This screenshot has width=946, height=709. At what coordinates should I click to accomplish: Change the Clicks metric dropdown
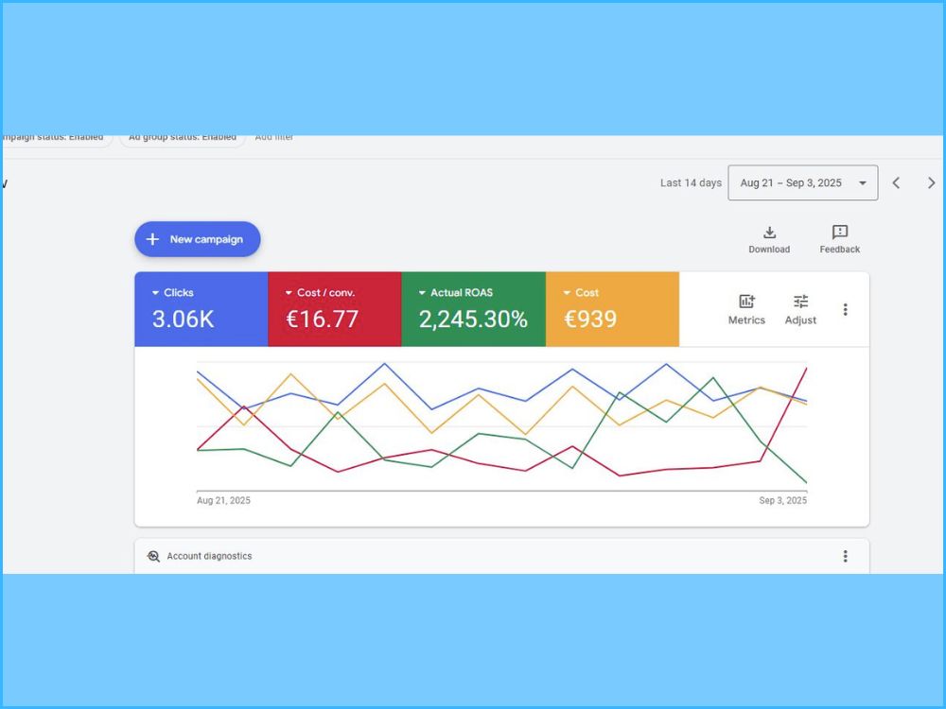(x=173, y=292)
